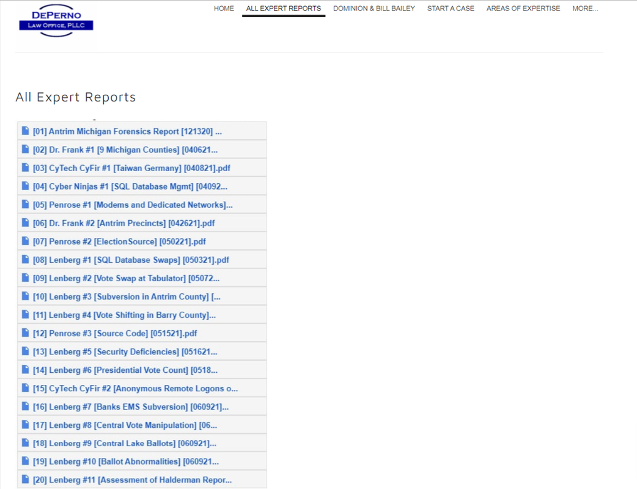Click file icon for [11] Lenberg #4
The image size is (637, 489).
(25, 314)
